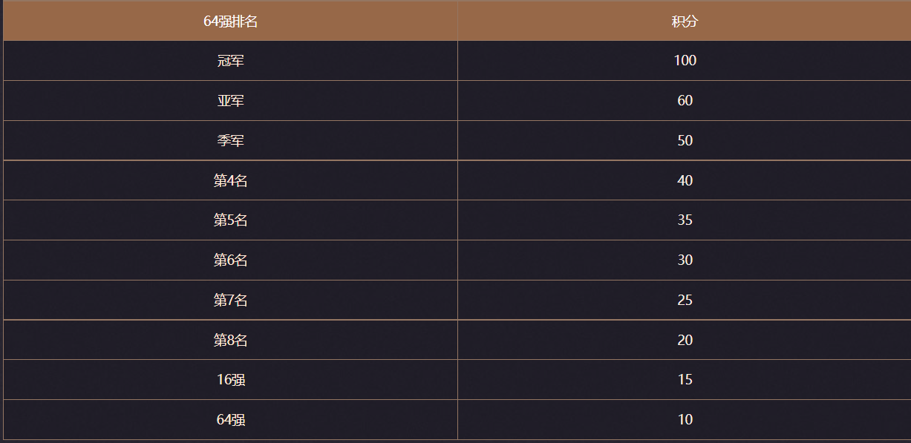Click the 64强 row label

point(231,420)
